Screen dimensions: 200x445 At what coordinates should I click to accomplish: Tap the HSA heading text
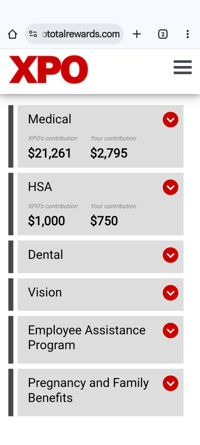40,187
